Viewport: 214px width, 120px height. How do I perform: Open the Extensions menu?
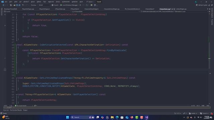(66, 2)
